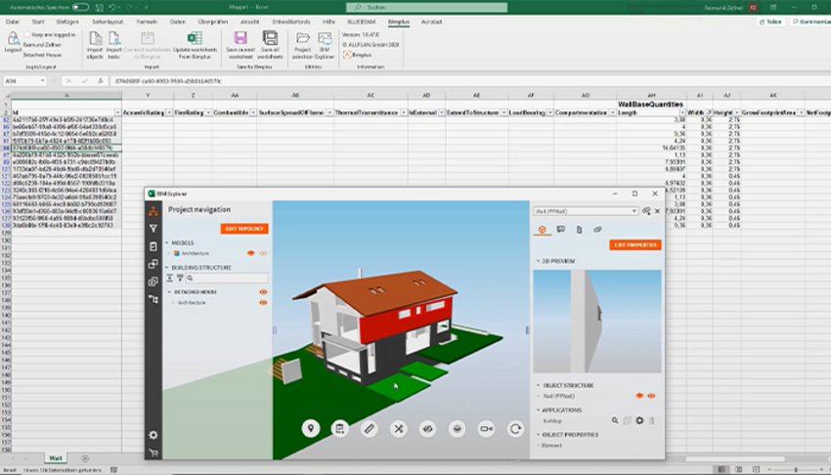Image resolution: width=831 pixels, height=475 pixels.
Task: Click the location pin tool in viewport
Action: point(311,428)
